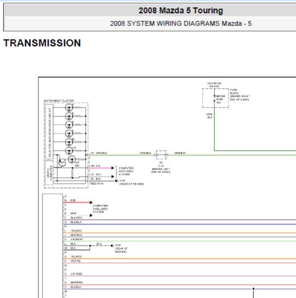This screenshot has width=296, height=298.
Task: Click the TRANSMISSION heading
Action: point(42,43)
